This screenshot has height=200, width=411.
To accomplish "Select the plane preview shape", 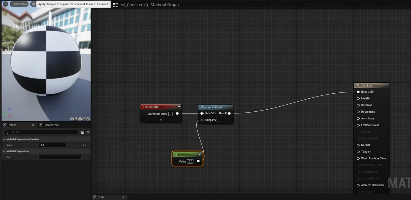I will tap(80, 119).
